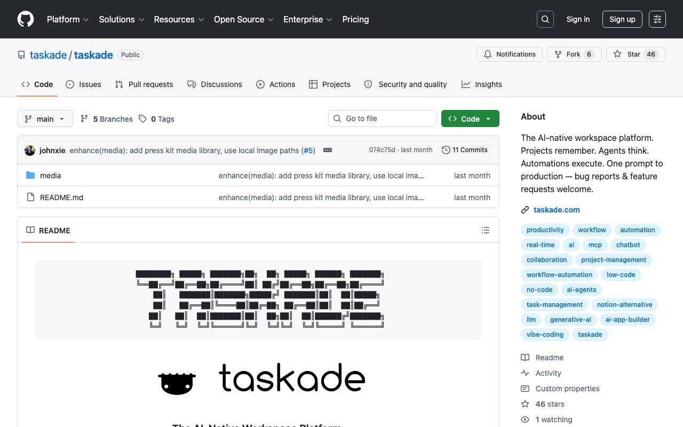Expand the commit message ellipsis icon
The width and height of the screenshot is (683, 427).
click(x=328, y=150)
